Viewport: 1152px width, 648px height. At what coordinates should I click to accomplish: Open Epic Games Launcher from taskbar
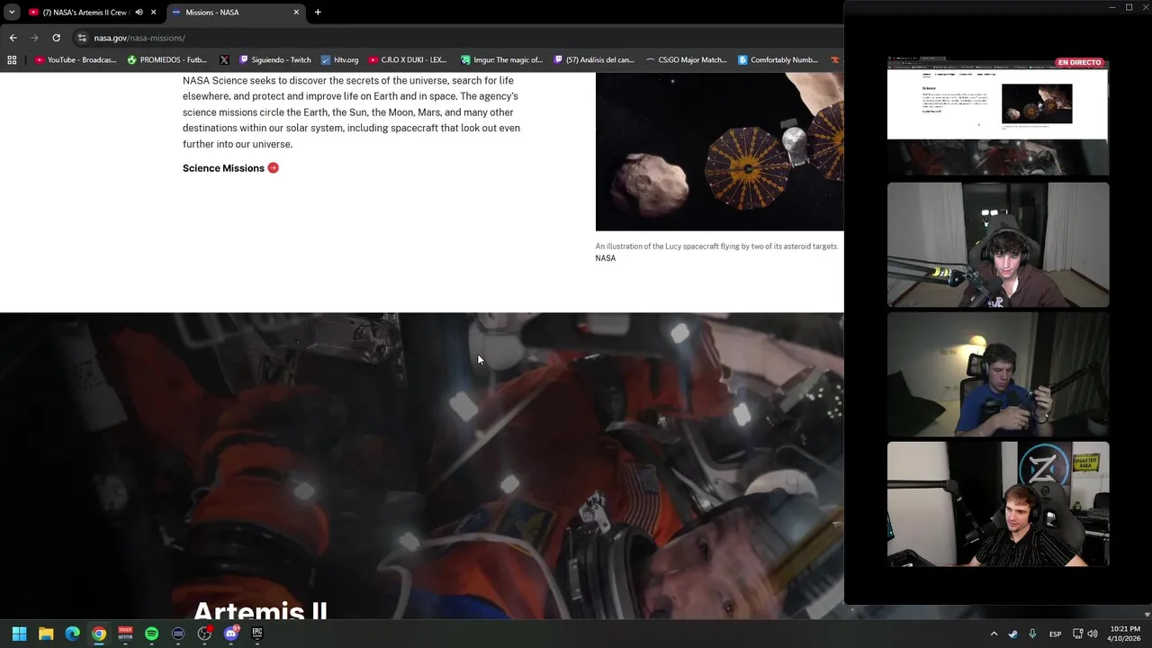257,634
